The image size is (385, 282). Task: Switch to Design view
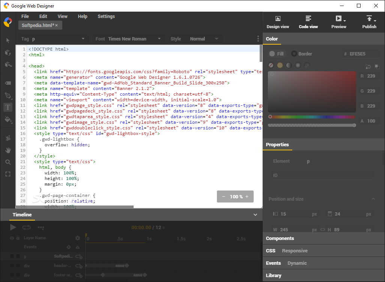coord(278,22)
